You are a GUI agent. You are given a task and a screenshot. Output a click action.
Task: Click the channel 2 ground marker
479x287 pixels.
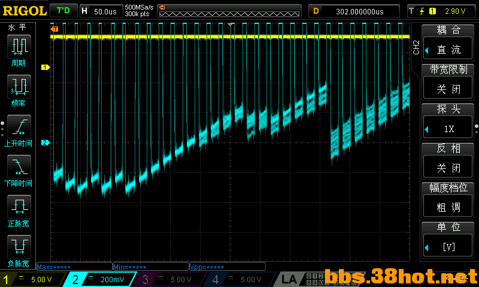coord(46,142)
